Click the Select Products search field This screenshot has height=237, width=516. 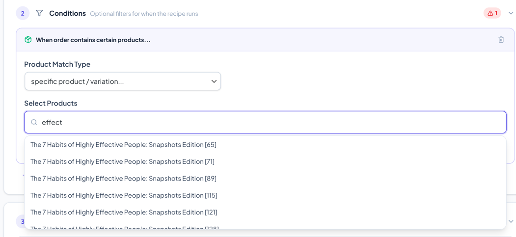tap(265, 122)
